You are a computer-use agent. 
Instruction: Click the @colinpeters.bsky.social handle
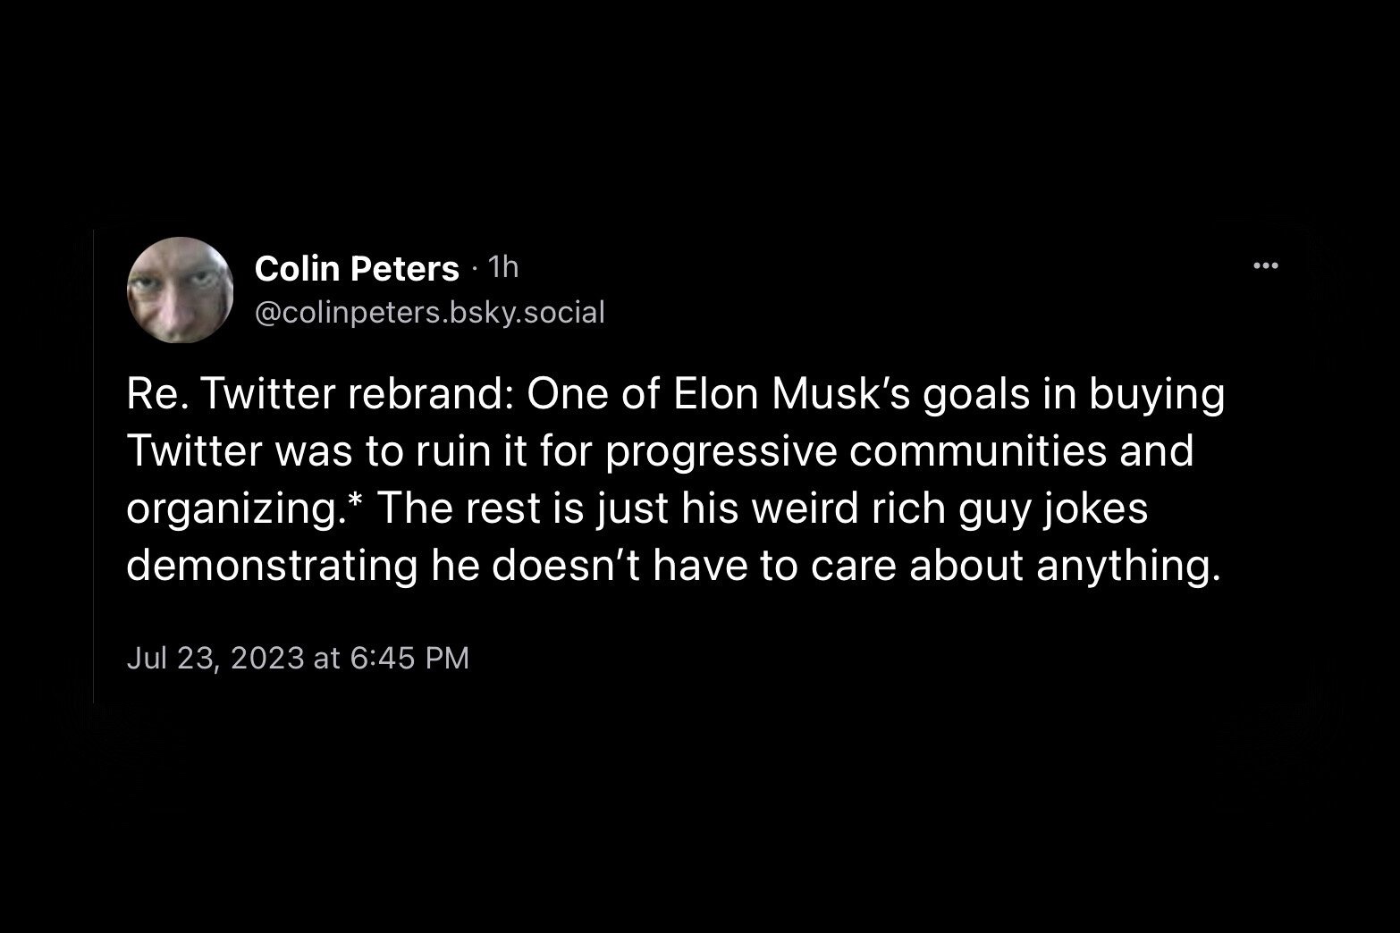(430, 312)
